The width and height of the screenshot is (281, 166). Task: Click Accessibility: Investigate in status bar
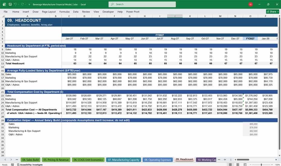(x=30, y=165)
